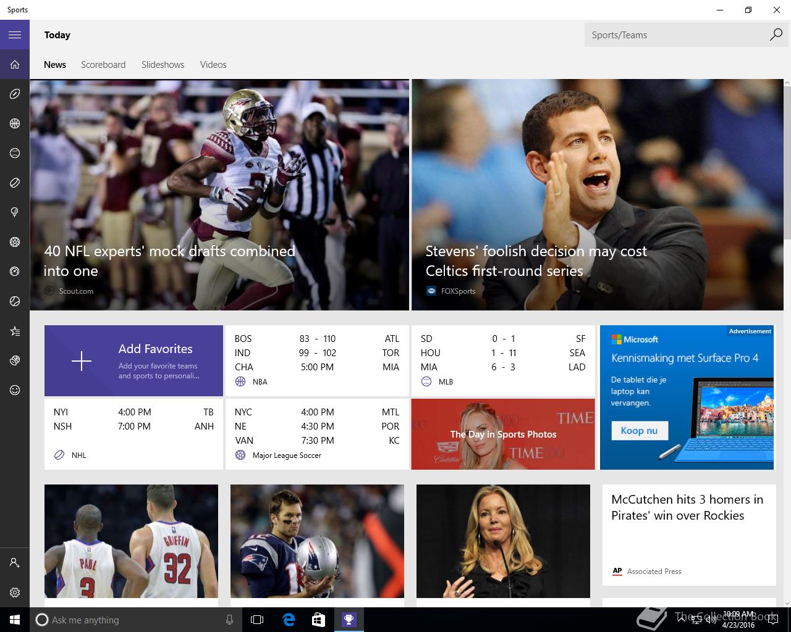Open McCutchen hits 3 homers article
The image size is (791, 632).
click(x=689, y=534)
